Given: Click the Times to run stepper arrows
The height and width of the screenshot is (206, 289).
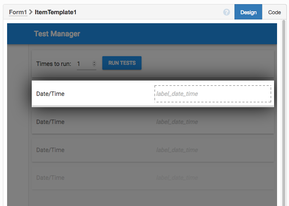Looking at the screenshot, I should click(94, 64).
